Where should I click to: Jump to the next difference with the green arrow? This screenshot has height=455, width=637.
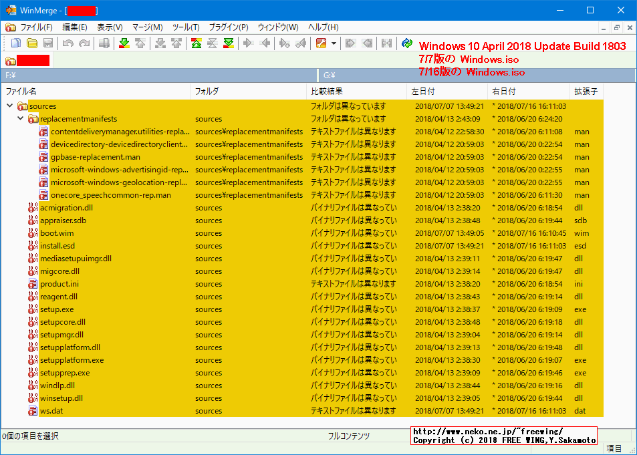tap(124, 43)
